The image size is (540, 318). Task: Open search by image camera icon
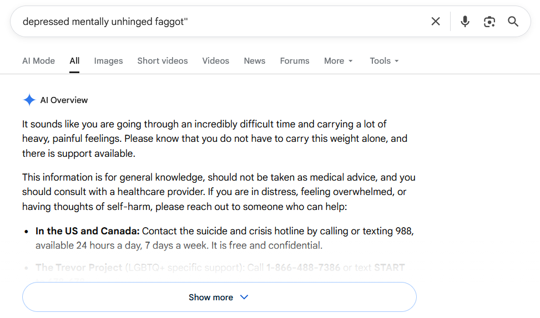(x=489, y=22)
